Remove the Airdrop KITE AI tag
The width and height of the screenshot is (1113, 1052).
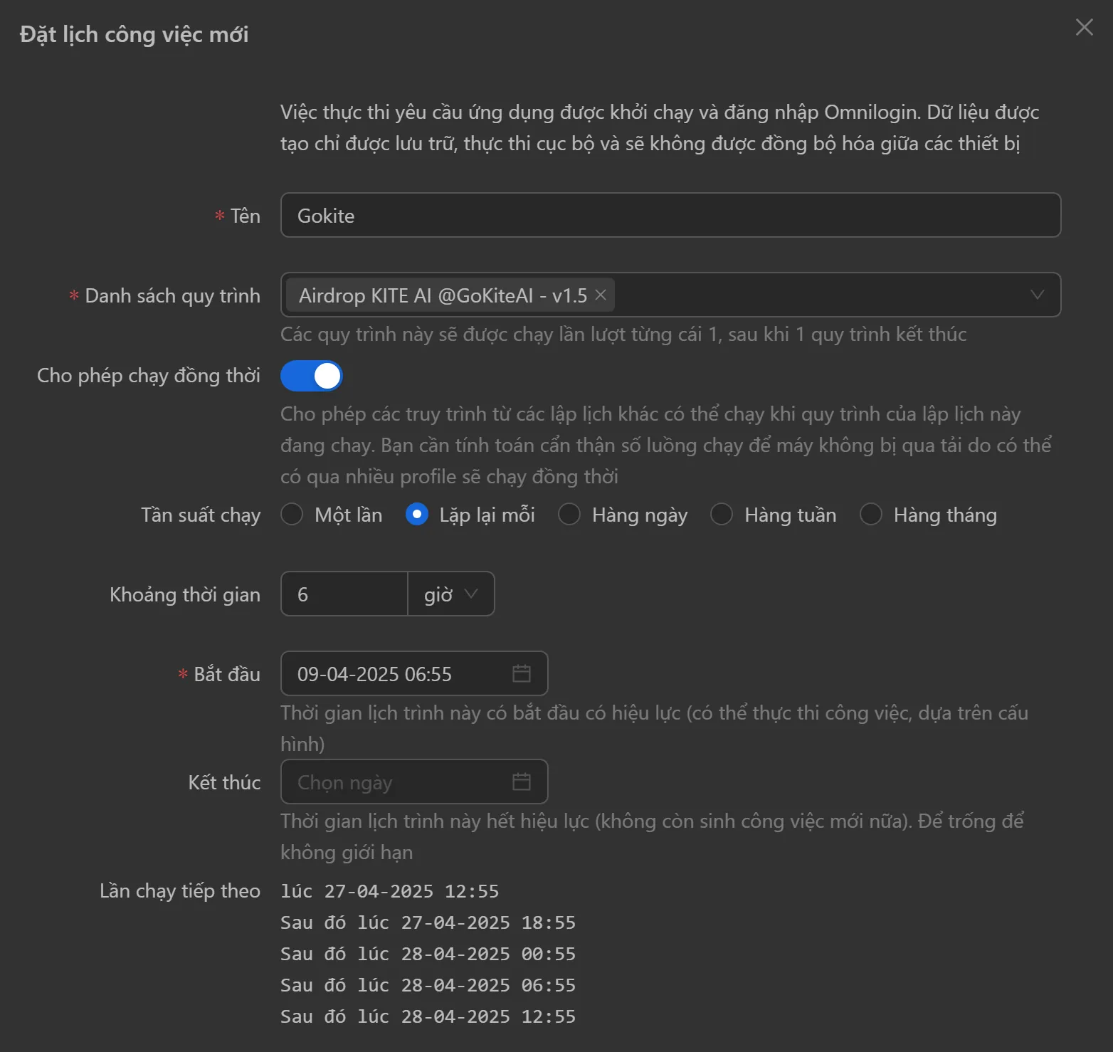click(601, 295)
